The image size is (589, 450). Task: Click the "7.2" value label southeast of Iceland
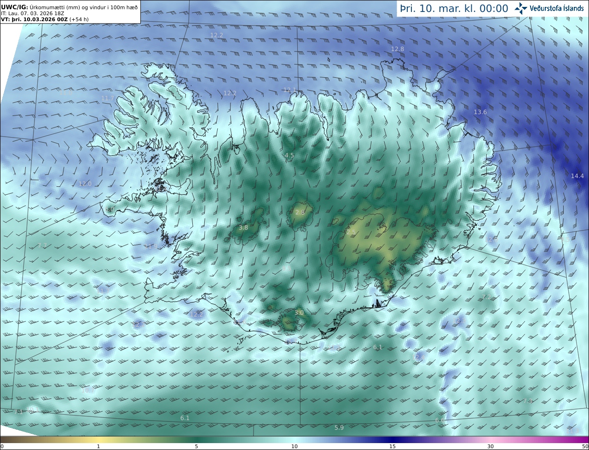487,297
